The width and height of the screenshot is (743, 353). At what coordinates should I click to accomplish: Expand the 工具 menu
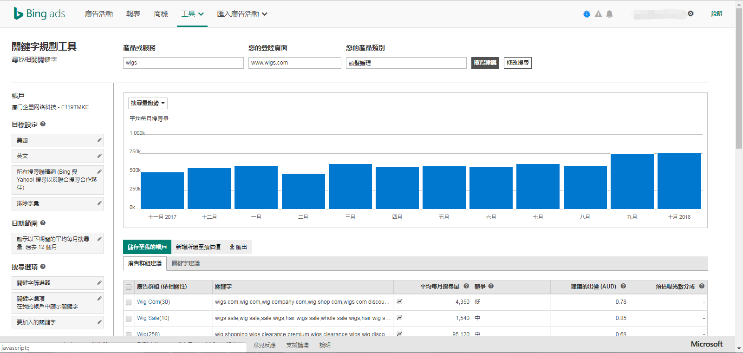(x=192, y=14)
